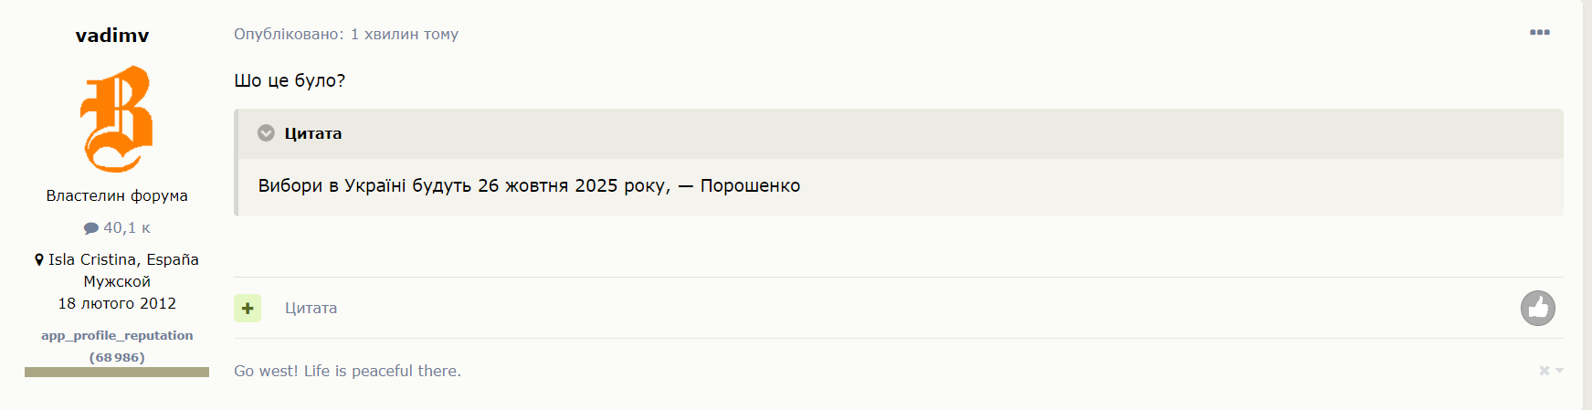Open vadimv's orange B avatar
This screenshot has height=410, width=1592.
click(117, 119)
